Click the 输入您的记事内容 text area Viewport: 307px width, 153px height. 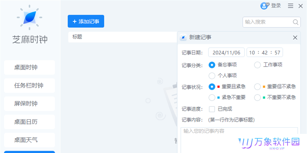[239, 140]
